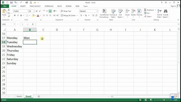Activate the Format Painter brush
Viewport: 181px width, 102px height.
9,16
